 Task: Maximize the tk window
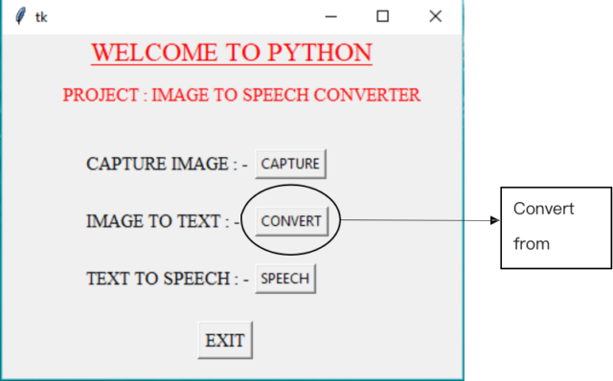point(382,16)
